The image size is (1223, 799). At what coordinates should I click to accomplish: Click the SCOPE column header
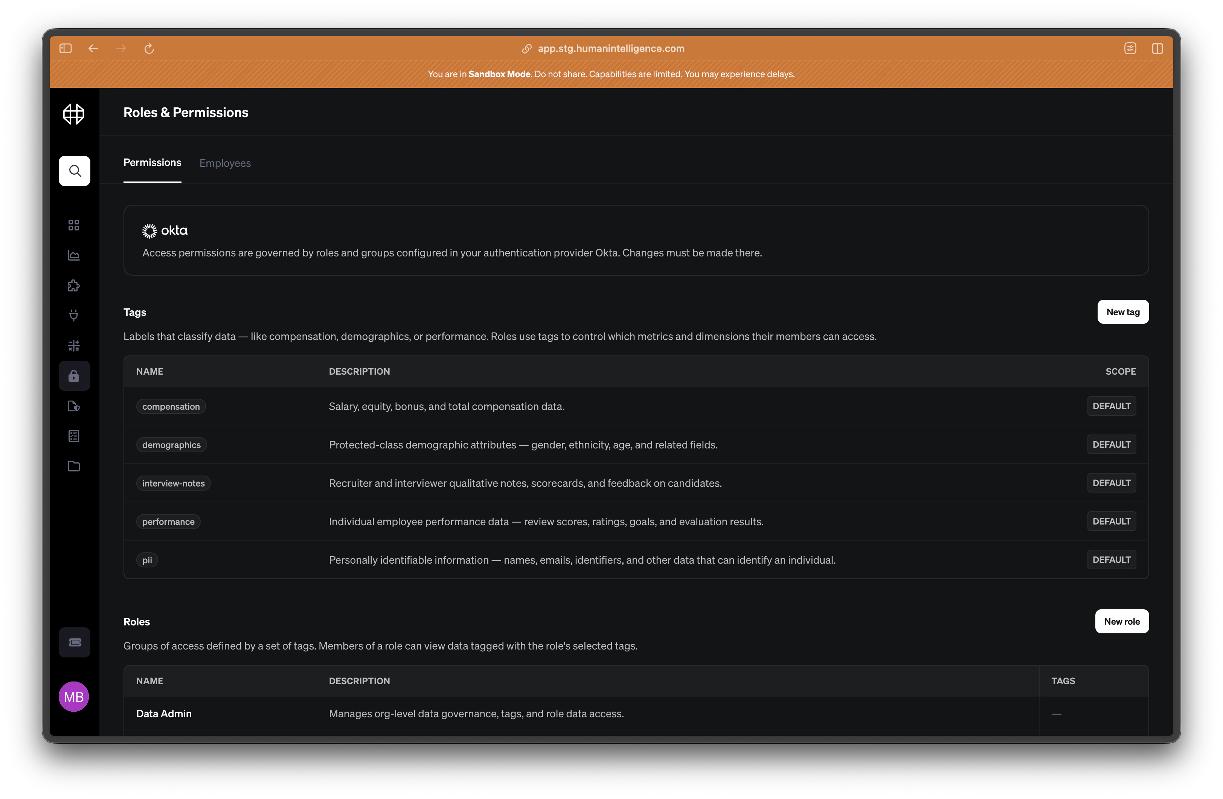tap(1121, 372)
